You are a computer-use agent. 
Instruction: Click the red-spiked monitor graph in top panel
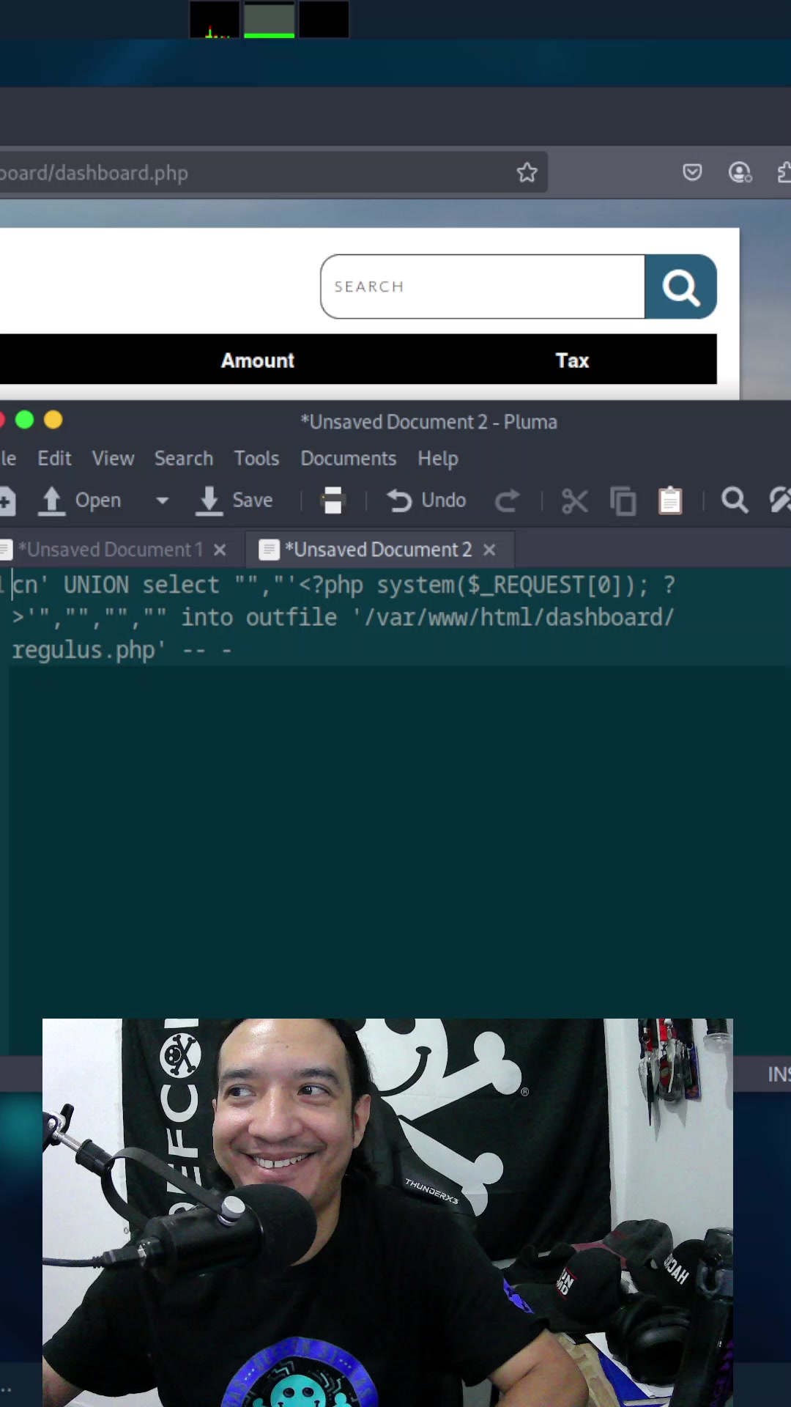click(215, 20)
